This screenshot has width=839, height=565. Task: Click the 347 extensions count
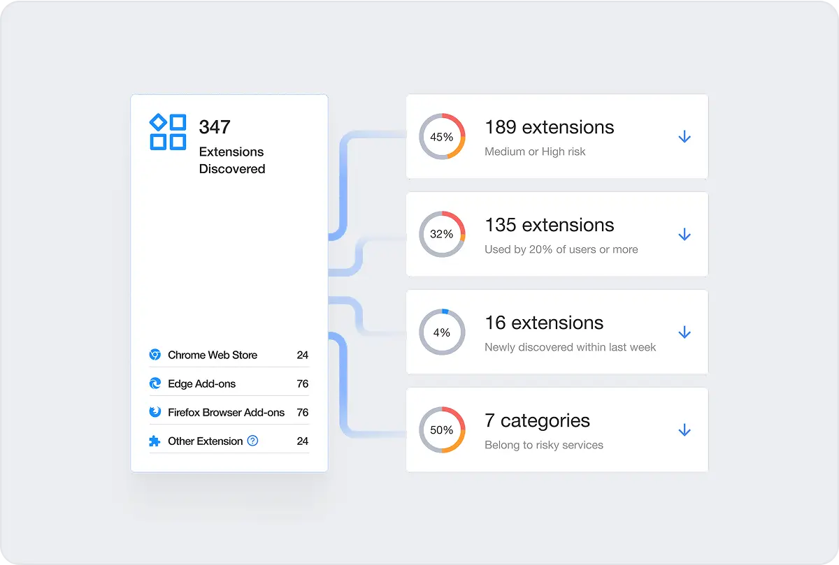215,127
